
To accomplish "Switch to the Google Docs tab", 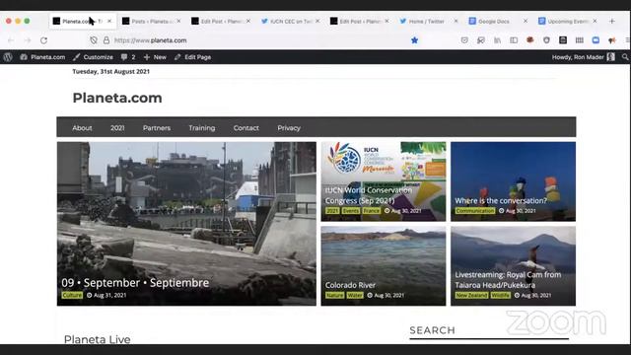I will point(498,21).
